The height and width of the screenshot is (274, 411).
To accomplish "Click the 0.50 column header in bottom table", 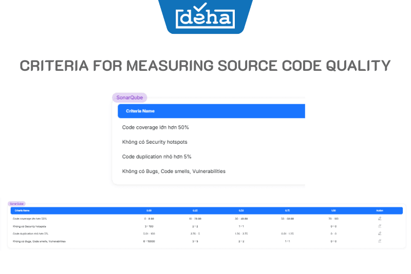I will coord(241,210).
